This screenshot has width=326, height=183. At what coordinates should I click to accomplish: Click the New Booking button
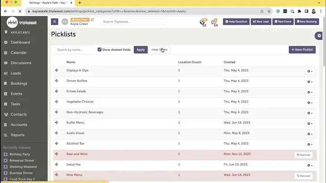click(x=307, y=22)
